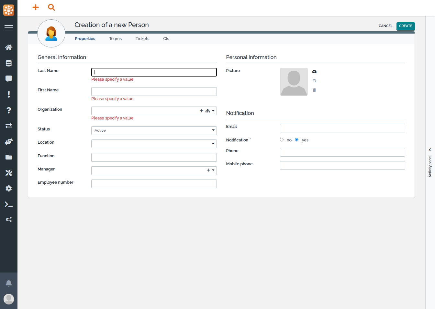Click the reset picture undo icon
This screenshot has width=435, height=309.
pyautogui.click(x=314, y=81)
